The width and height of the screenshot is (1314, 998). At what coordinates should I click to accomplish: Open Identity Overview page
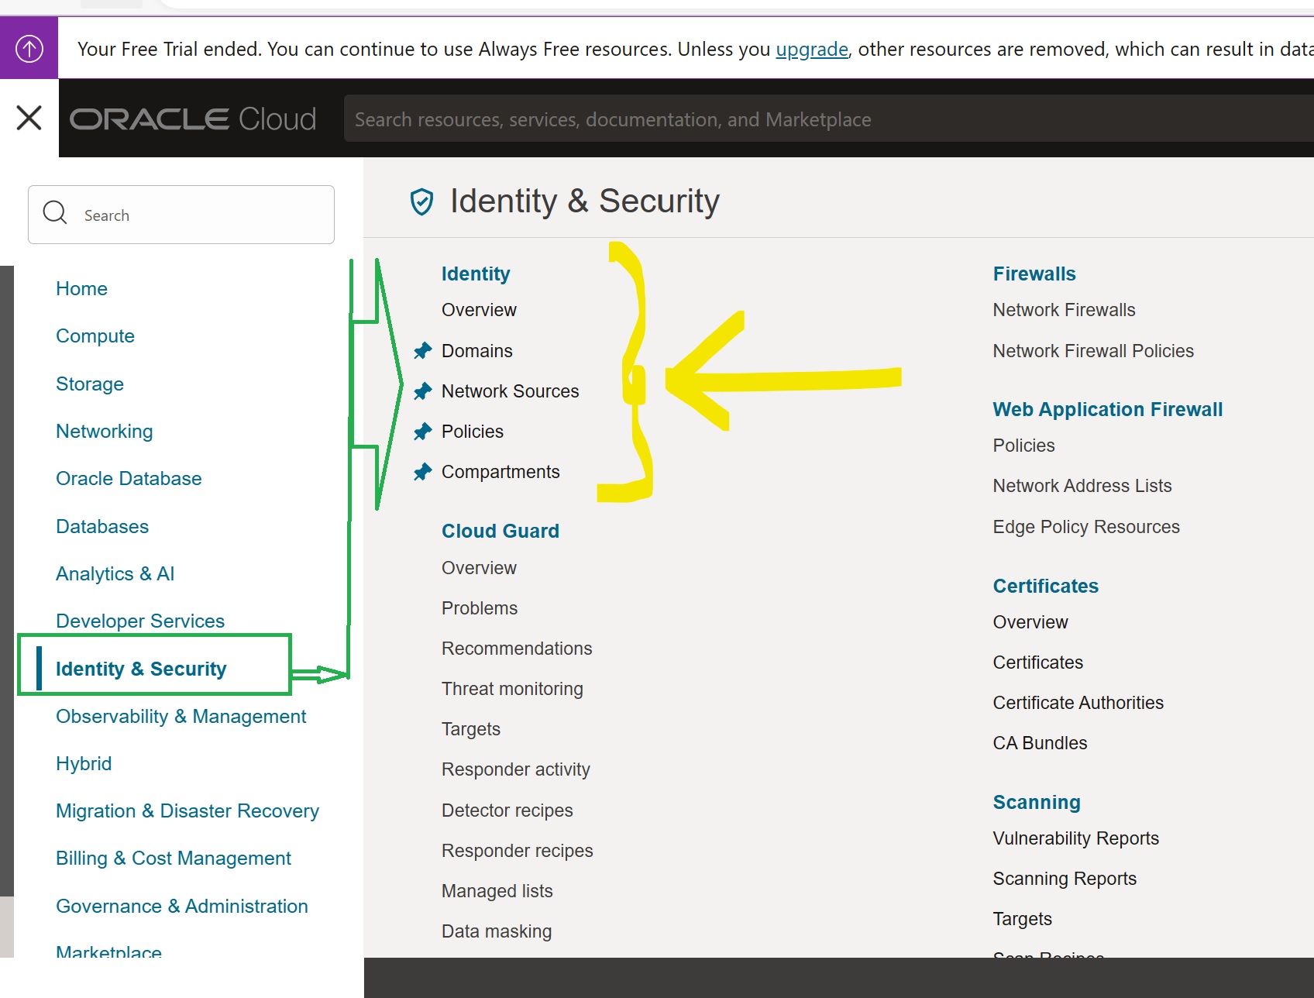tap(478, 310)
